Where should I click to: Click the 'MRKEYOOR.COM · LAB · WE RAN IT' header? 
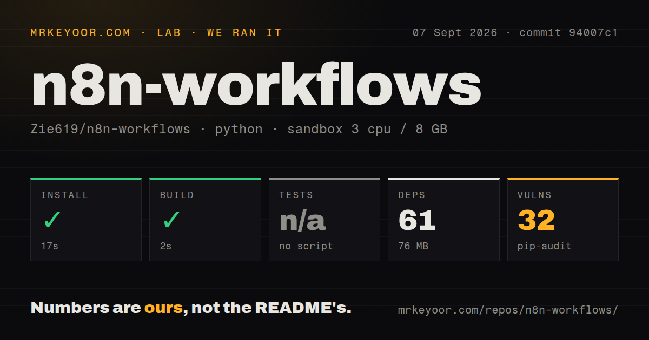click(156, 32)
